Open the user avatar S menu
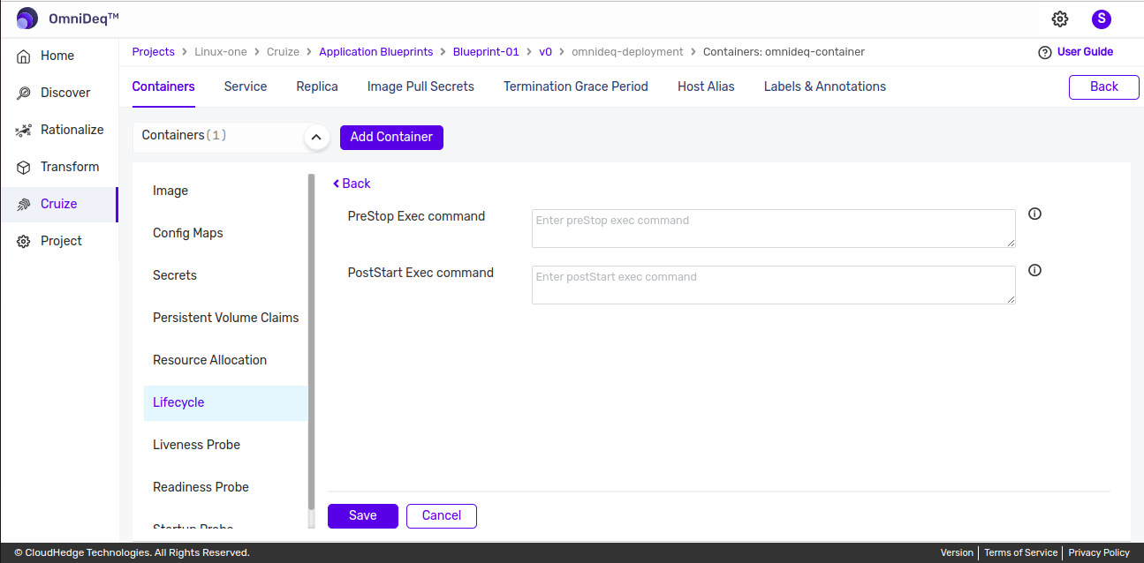 coord(1102,19)
